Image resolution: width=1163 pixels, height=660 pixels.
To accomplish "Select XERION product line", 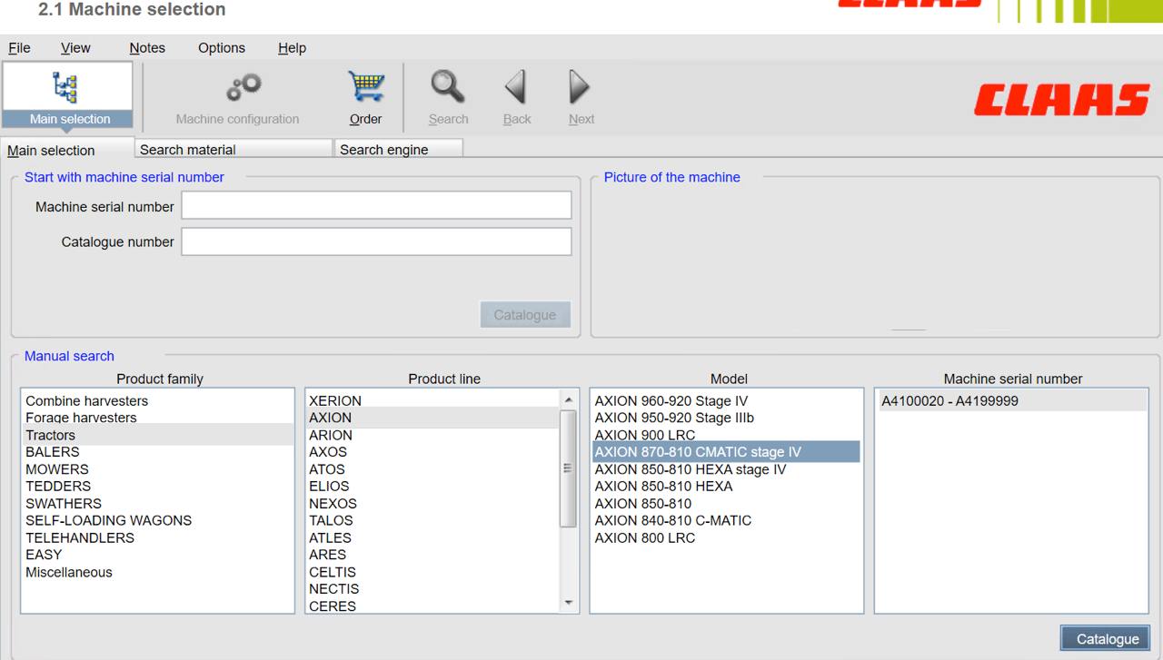I will click(432, 400).
